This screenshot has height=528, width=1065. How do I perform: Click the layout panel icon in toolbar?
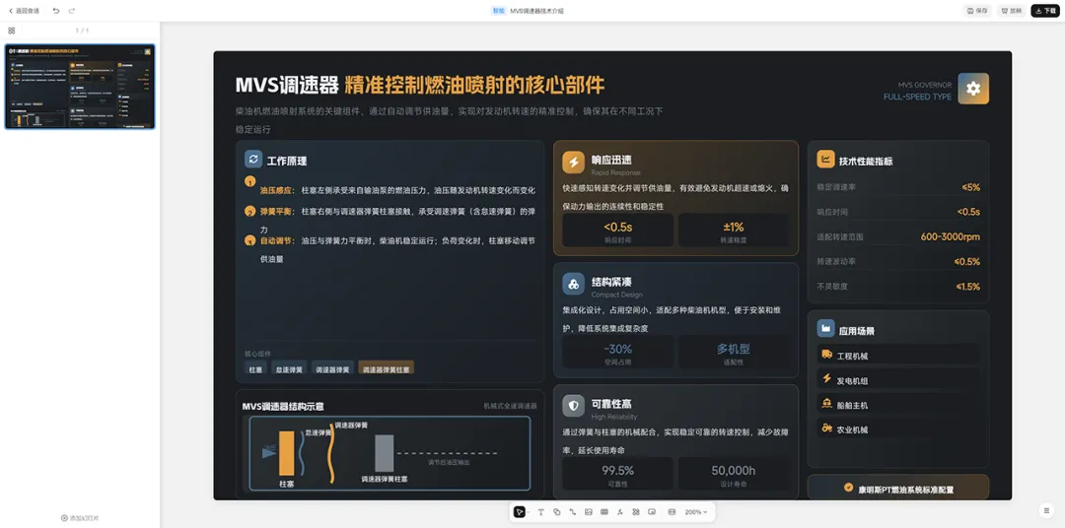coord(672,511)
